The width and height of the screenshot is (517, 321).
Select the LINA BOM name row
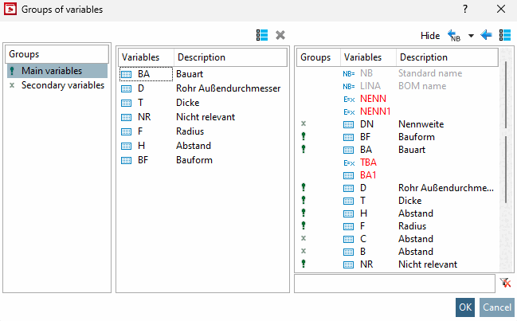[398, 86]
